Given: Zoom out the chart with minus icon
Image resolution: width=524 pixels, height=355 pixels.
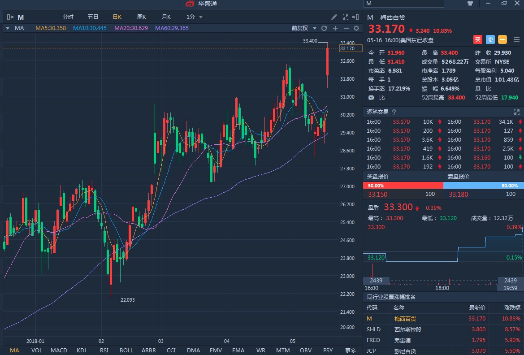Looking at the screenshot, I should tap(346, 28).
